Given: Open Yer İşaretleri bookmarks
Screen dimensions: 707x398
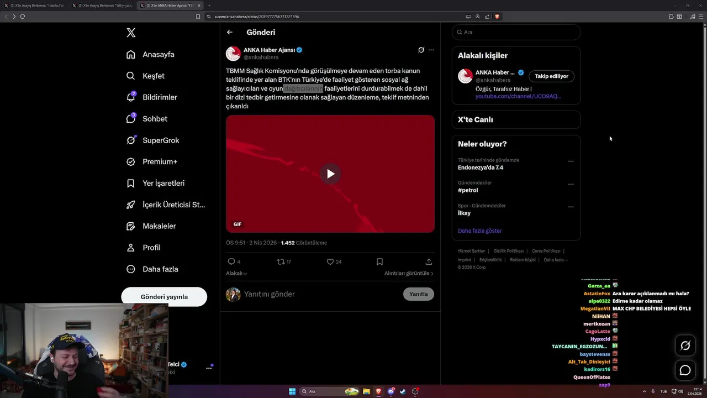Looking at the screenshot, I should (x=156, y=183).
